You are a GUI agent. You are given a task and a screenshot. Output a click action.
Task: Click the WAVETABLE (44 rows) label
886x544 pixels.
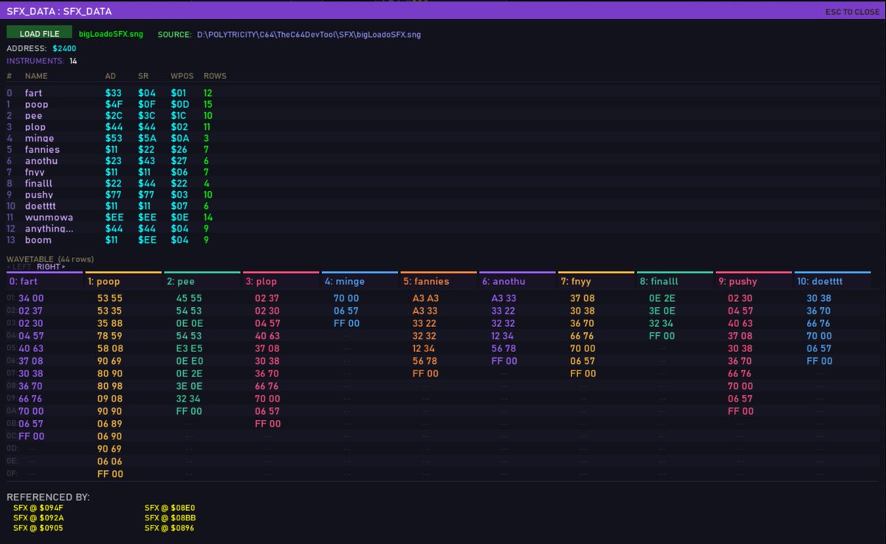click(x=50, y=259)
